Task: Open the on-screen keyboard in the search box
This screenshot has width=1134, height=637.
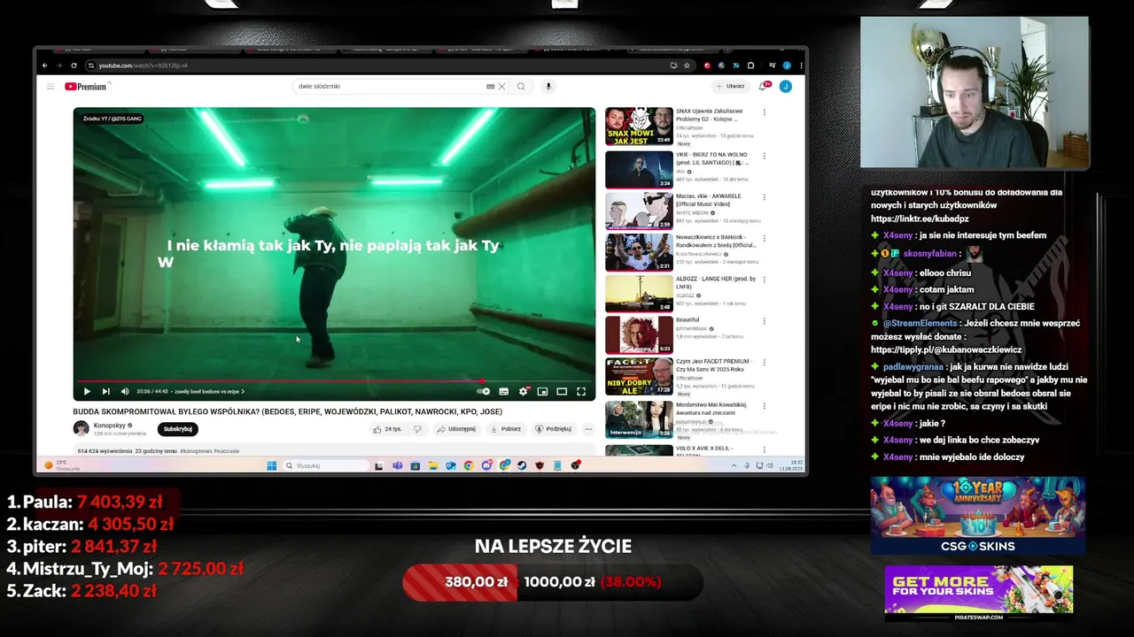Action: pos(490,87)
